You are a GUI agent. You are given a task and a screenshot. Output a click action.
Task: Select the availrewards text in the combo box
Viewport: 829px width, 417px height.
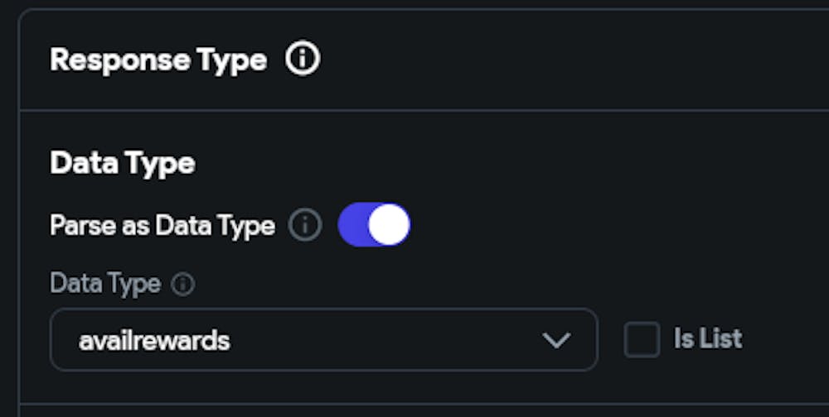point(154,340)
